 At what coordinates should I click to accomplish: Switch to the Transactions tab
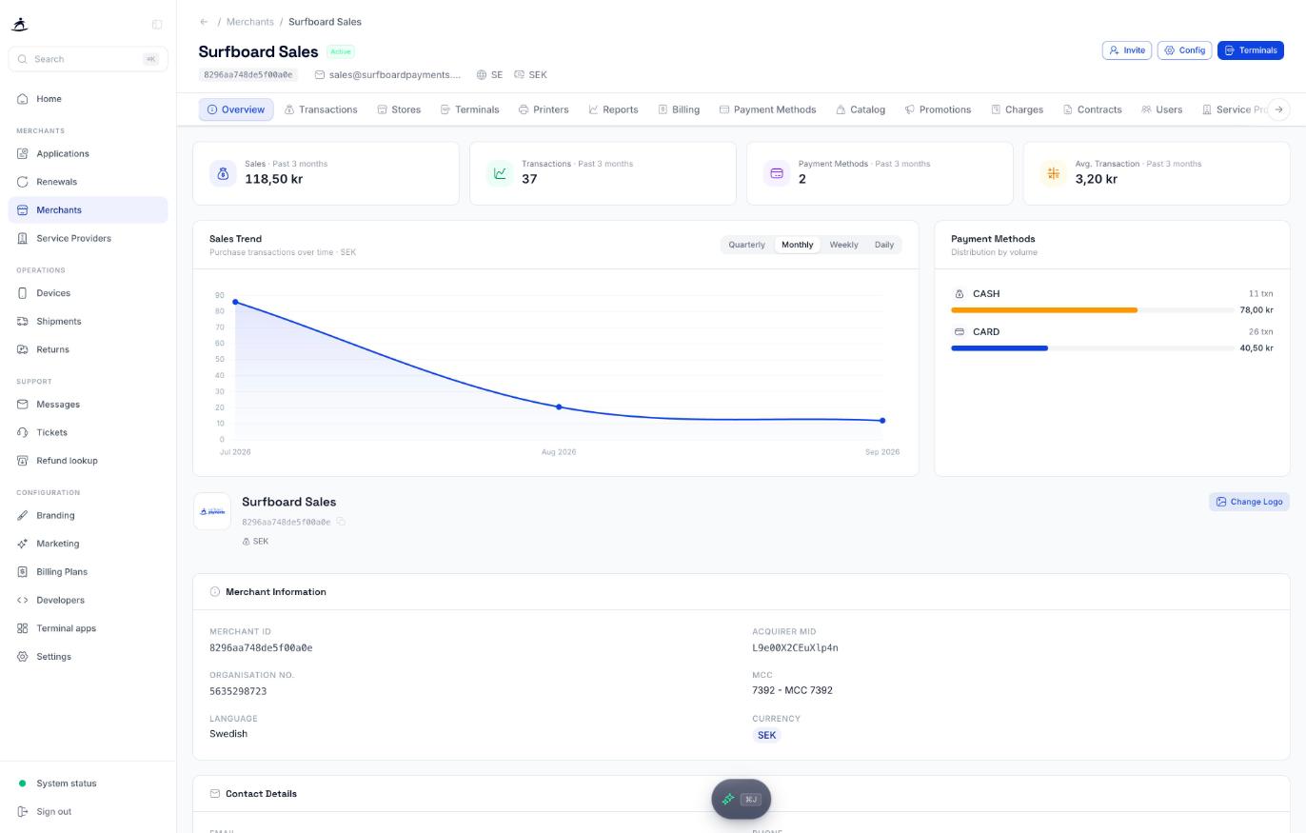[321, 109]
